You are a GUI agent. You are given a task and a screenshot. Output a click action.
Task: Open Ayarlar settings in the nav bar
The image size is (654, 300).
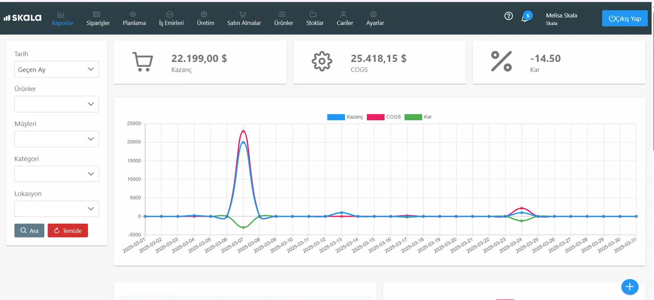coord(375,18)
